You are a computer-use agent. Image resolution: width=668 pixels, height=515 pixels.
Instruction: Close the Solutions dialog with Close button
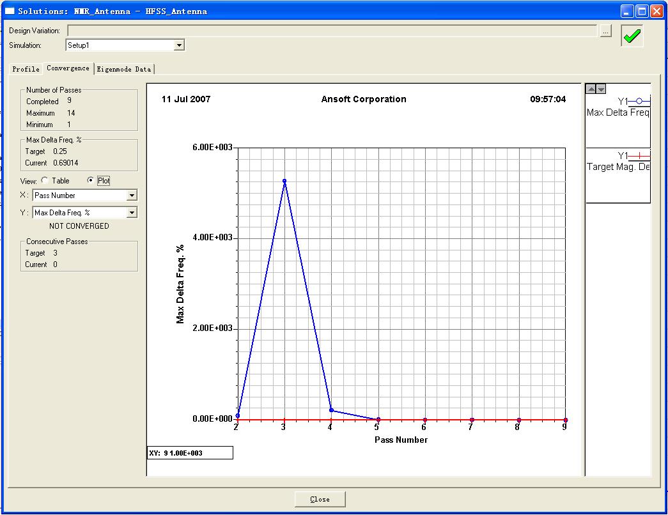click(320, 499)
